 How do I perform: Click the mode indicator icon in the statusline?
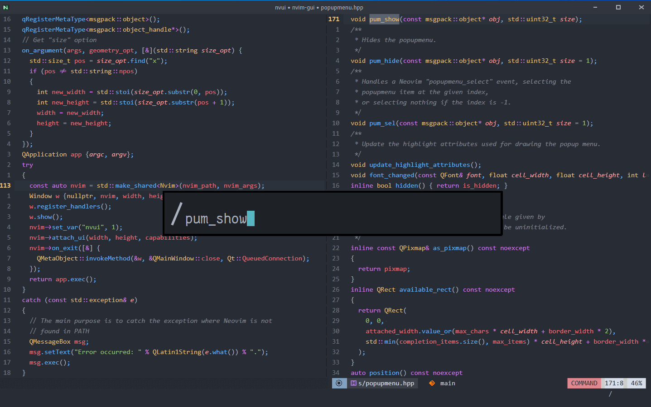click(339, 383)
